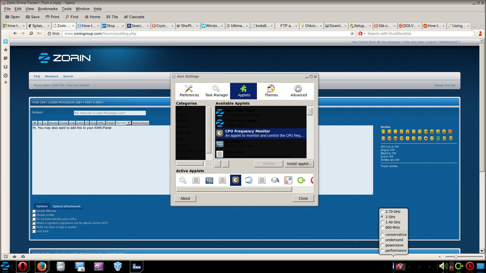The image size is (486, 273).
Task: Open the Themes section in Awn Settings
Action: pos(271,91)
